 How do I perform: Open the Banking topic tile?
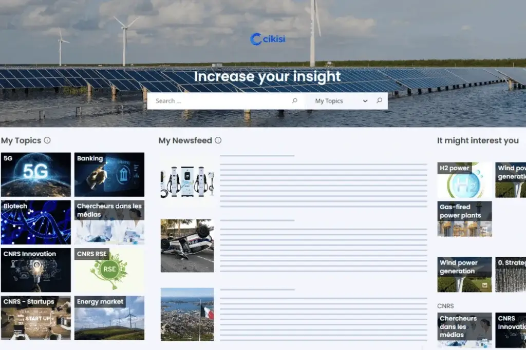[109, 175]
